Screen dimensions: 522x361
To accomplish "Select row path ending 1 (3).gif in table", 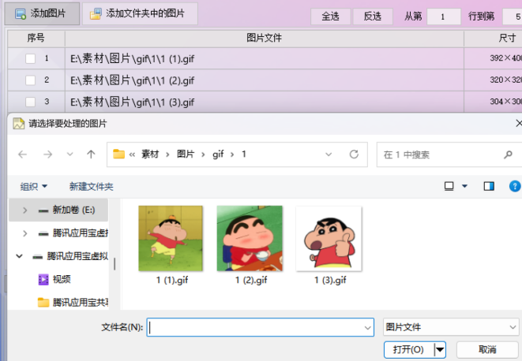I will coord(132,102).
